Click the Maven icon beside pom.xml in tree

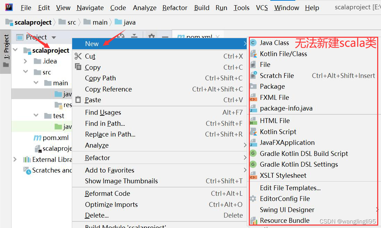(37, 138)
